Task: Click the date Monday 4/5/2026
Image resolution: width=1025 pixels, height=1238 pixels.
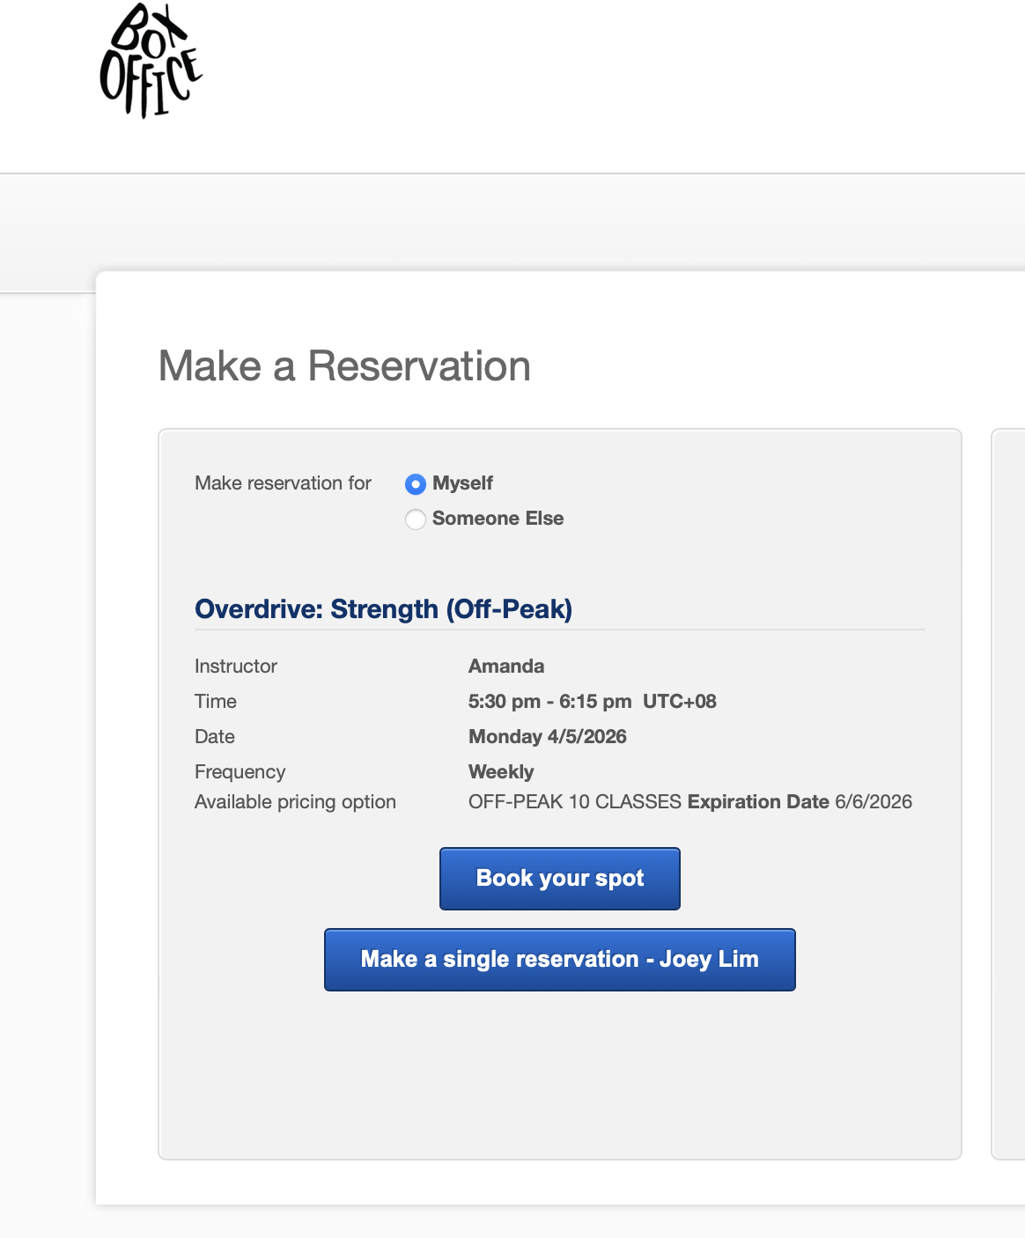Action: click(548, 737)
